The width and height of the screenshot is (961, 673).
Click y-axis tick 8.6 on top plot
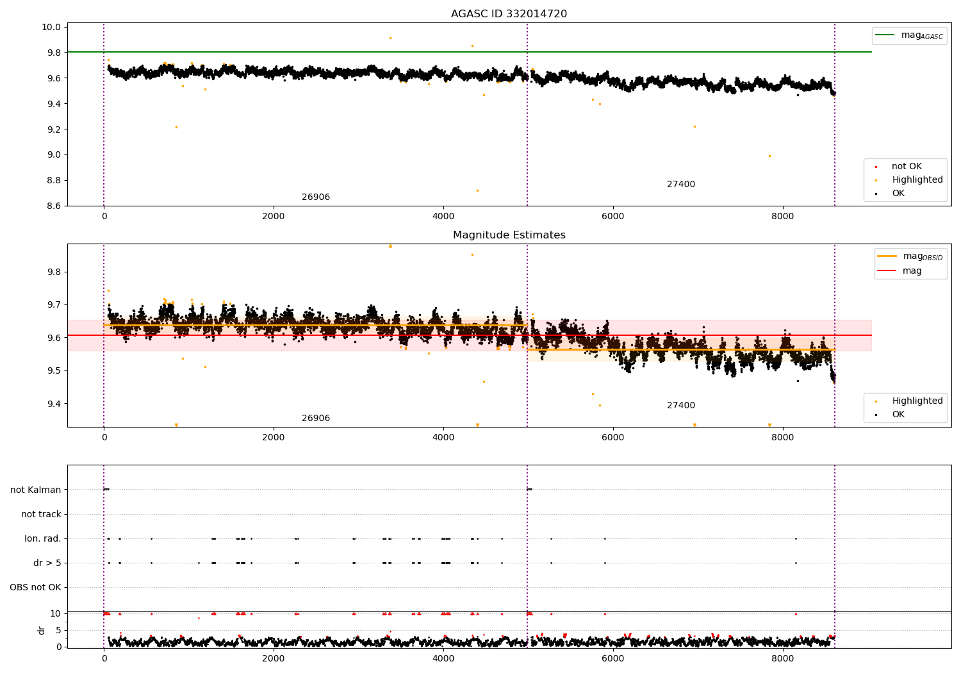pyautogui.click(x=54, y=206)
